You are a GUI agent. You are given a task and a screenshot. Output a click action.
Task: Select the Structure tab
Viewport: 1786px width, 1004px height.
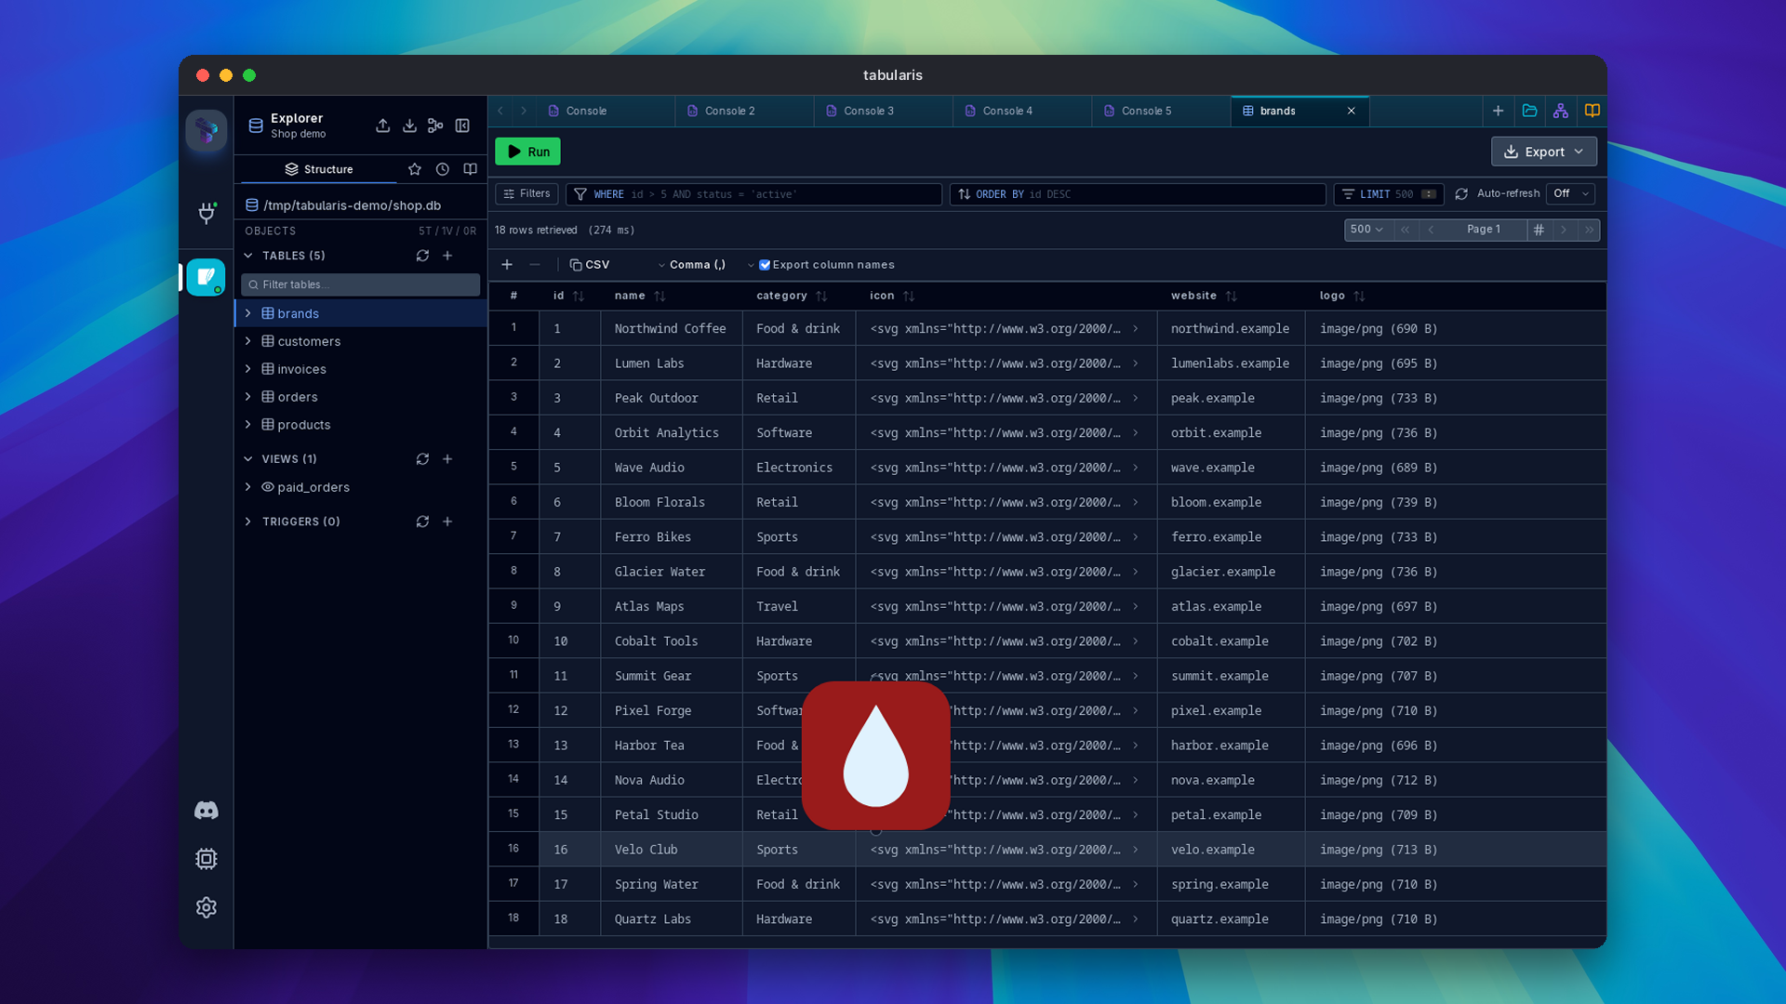319,169
